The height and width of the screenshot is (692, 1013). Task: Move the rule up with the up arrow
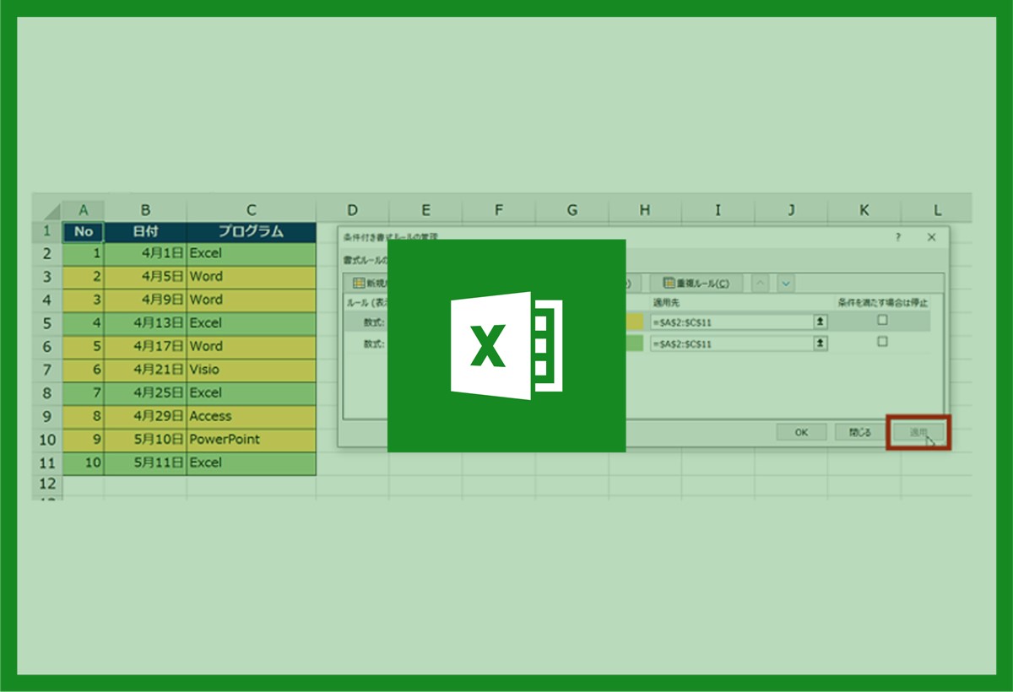click(760, 284)
